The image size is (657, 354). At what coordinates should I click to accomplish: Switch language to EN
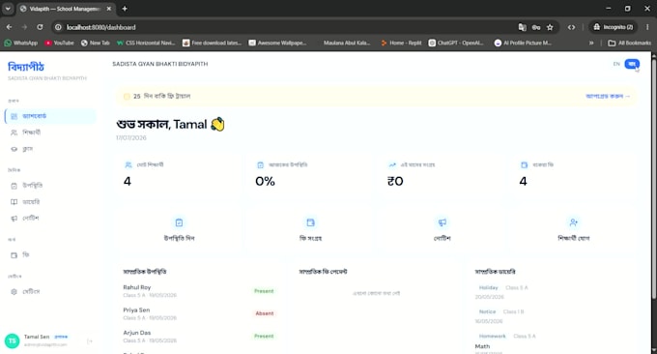[x=616, y=64]
